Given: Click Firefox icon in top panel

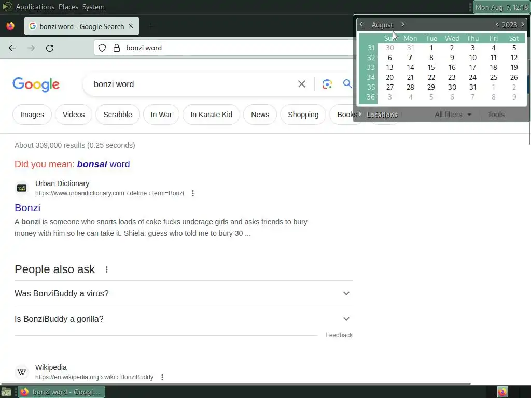Looking at the screenshot, I should (10, 26).
